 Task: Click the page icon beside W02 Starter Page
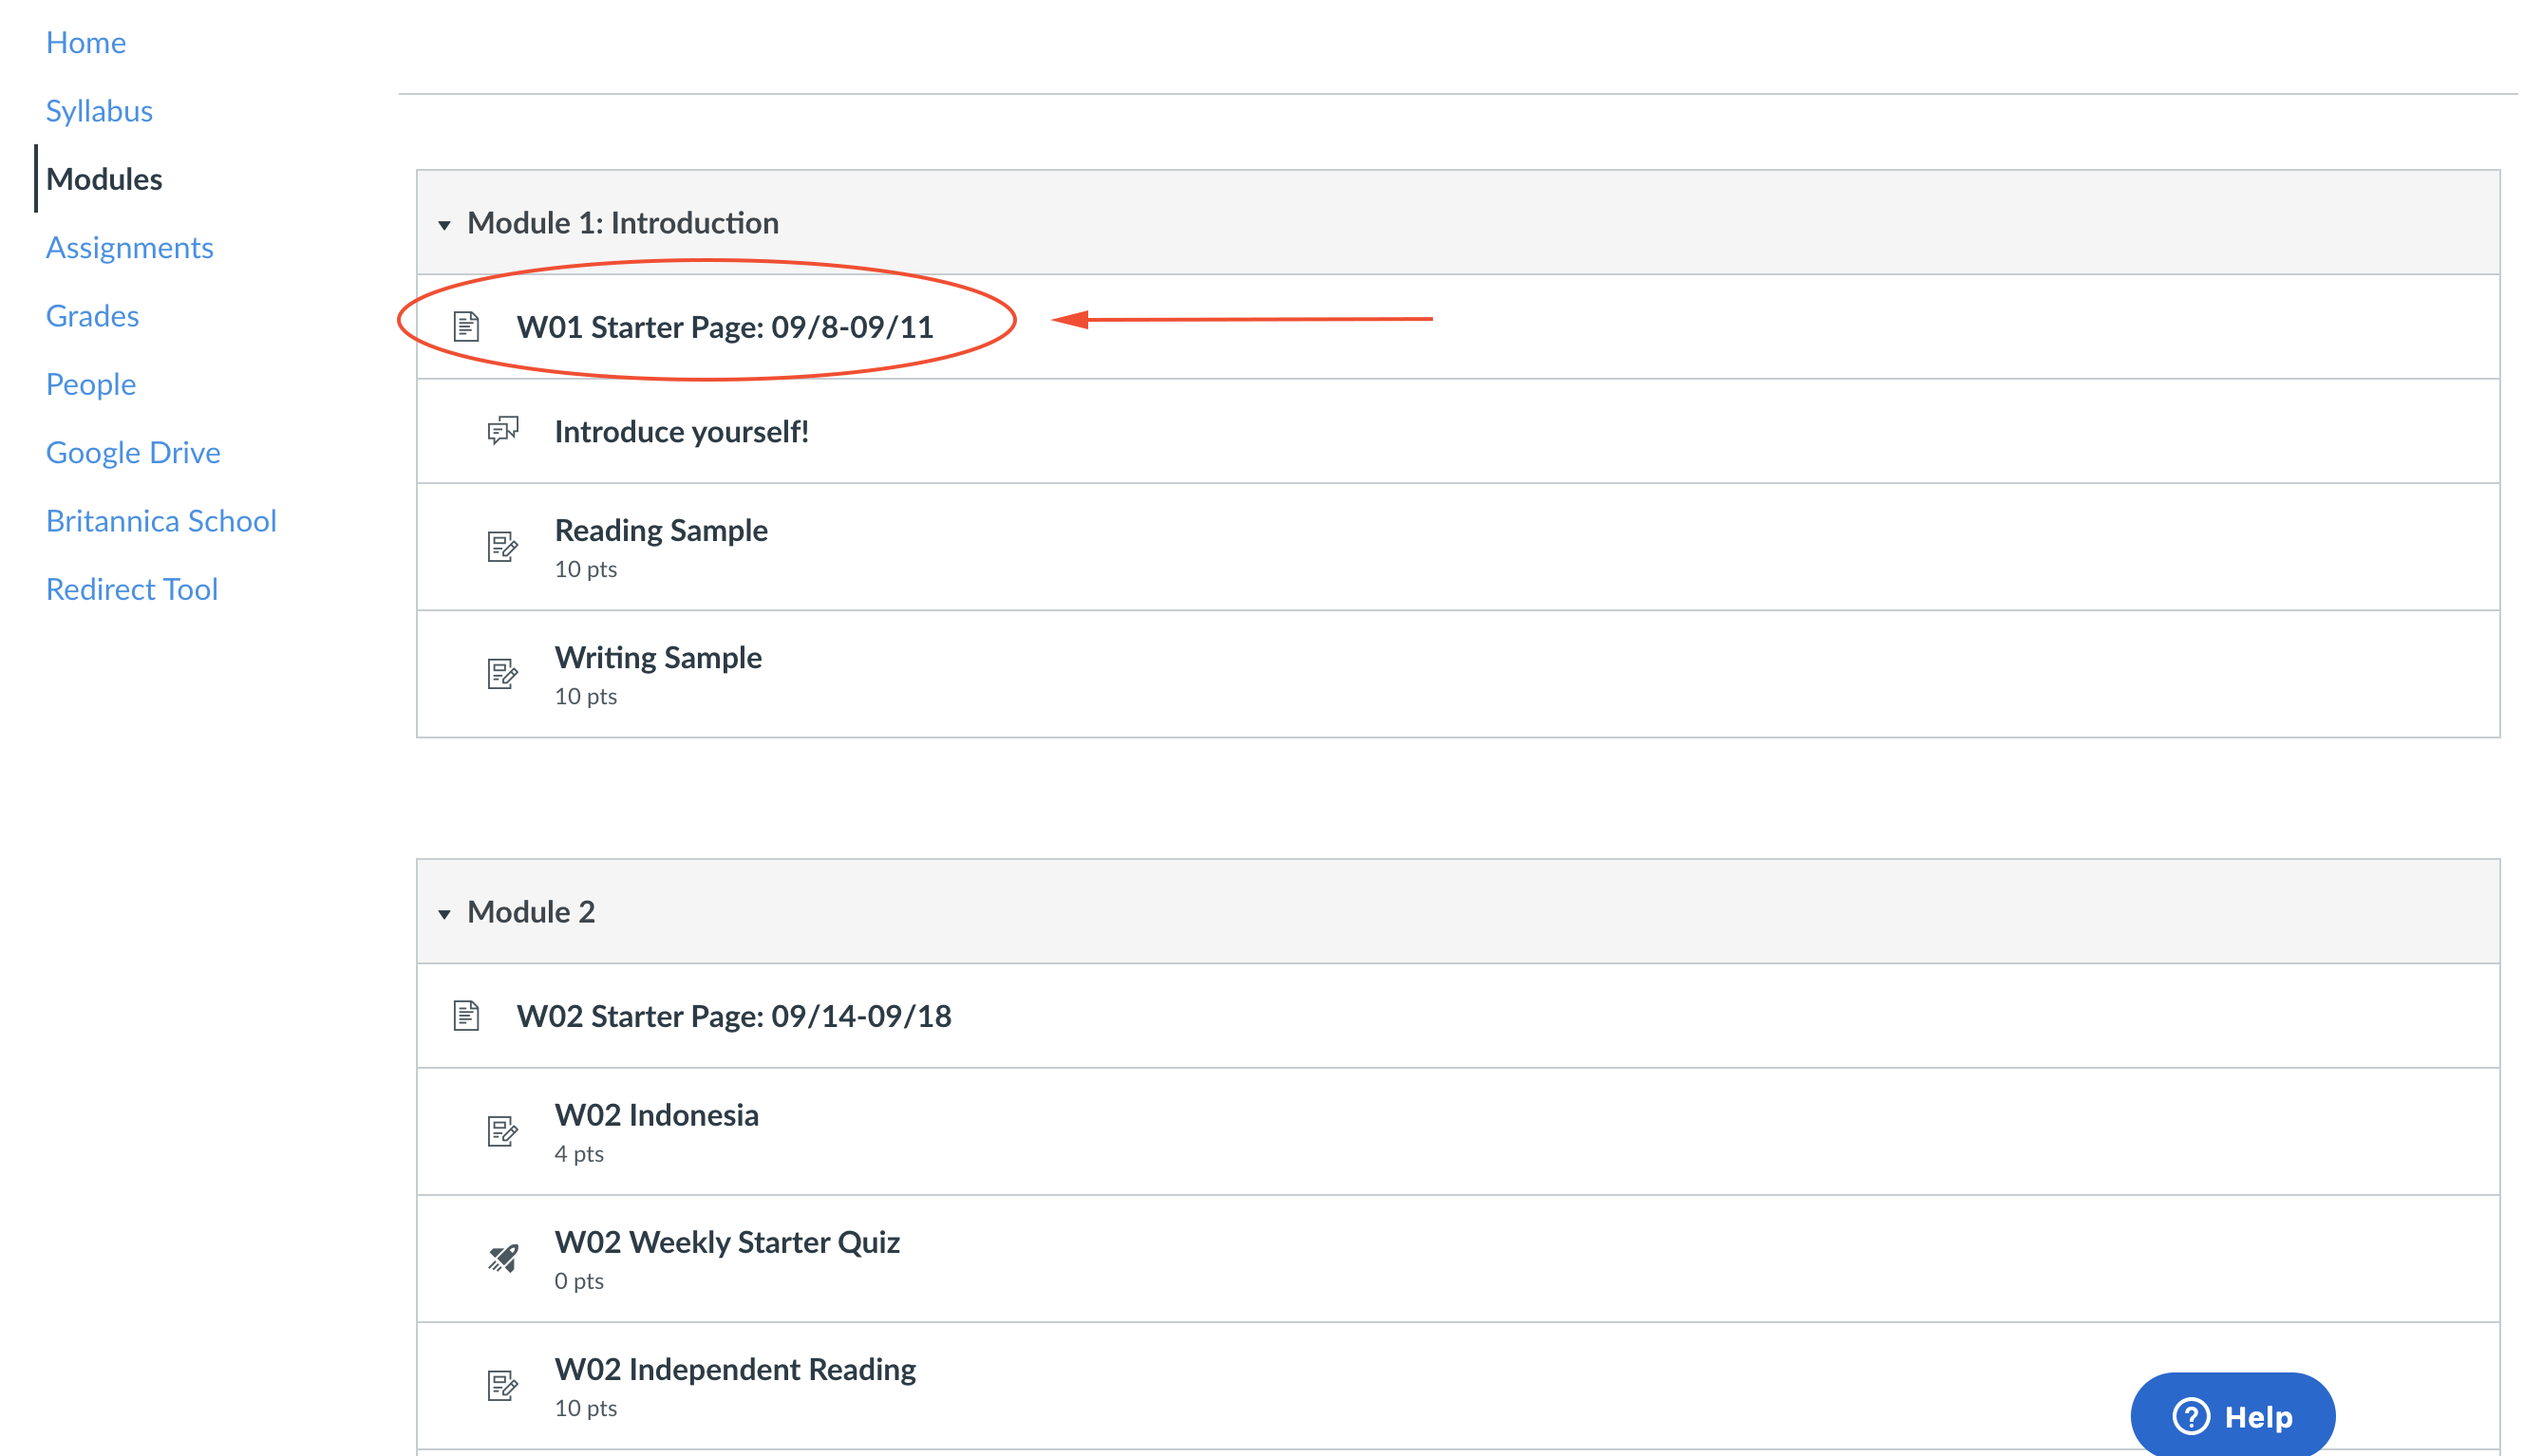click(466, 1016)
